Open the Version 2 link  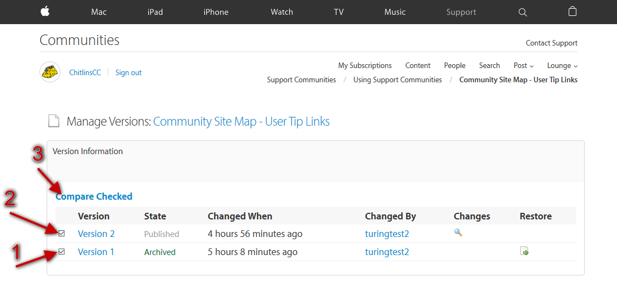(96, 234)
